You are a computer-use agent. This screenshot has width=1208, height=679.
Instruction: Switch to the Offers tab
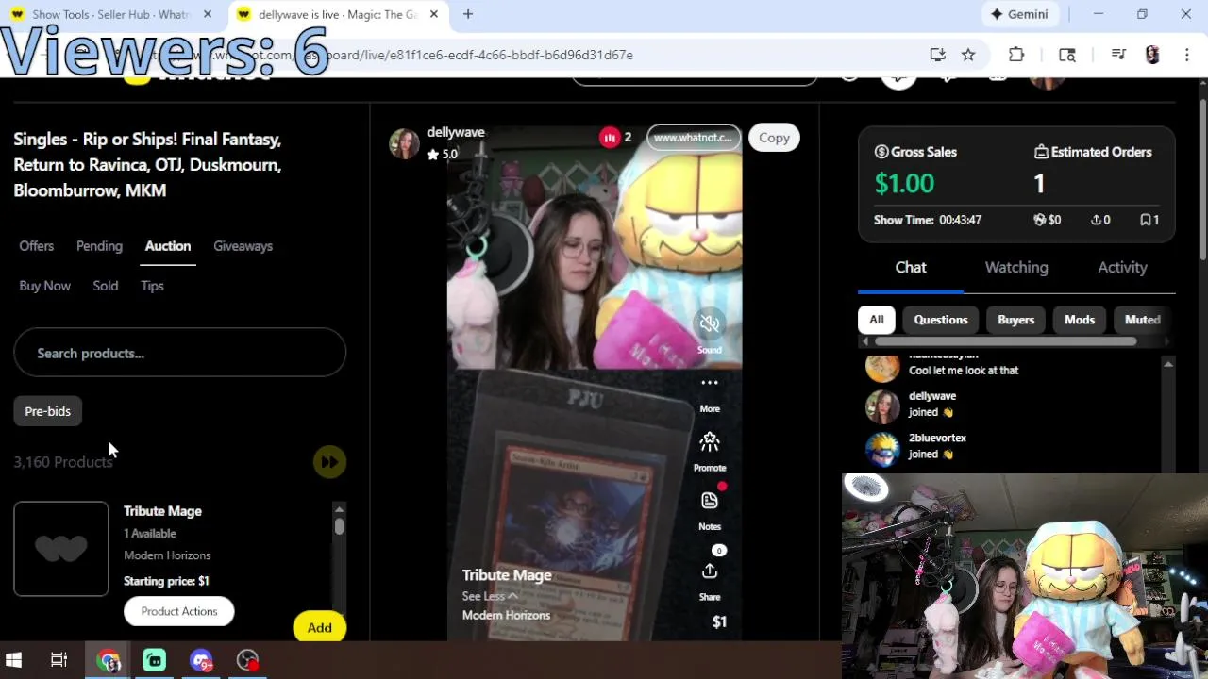coord(37,246)
